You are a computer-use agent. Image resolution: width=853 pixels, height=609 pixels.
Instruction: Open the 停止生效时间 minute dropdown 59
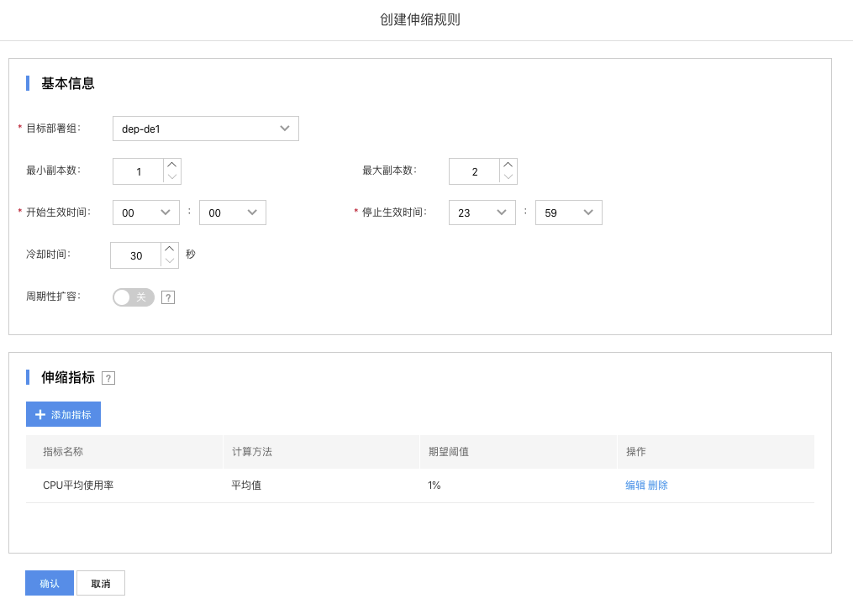568,213
